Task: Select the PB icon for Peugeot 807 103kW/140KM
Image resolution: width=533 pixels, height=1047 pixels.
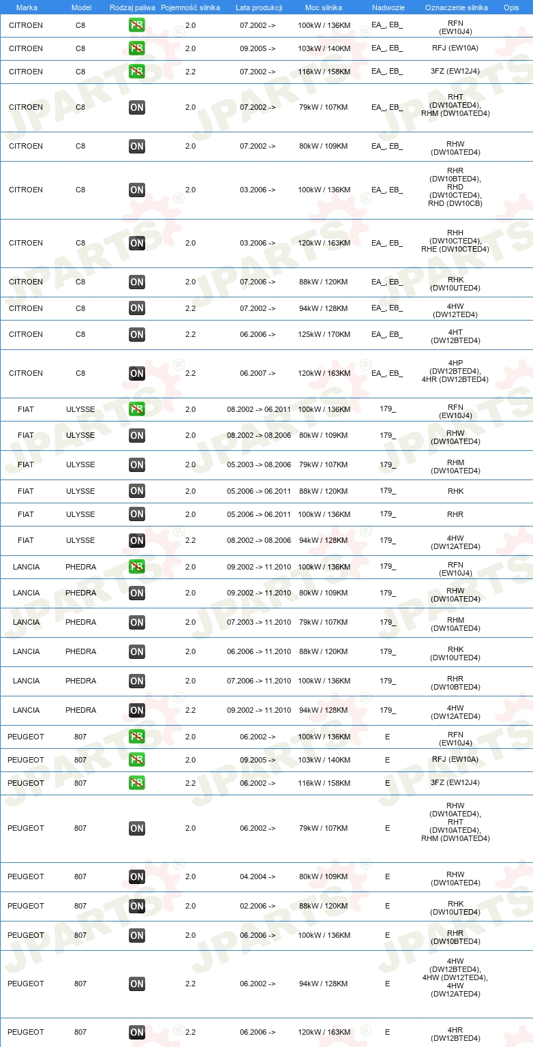Action: click(137, 761)
